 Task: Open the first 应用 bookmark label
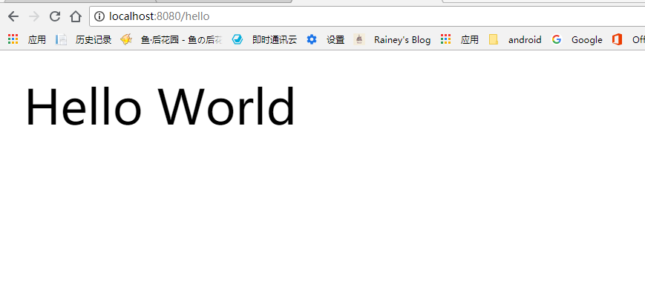(x=36, y=40)
